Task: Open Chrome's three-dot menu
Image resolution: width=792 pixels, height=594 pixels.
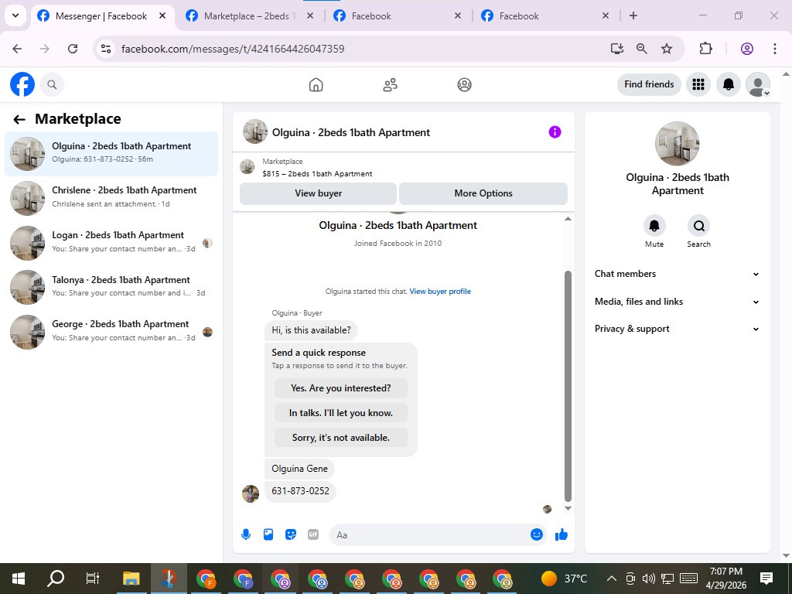Action: pos(775,49)
